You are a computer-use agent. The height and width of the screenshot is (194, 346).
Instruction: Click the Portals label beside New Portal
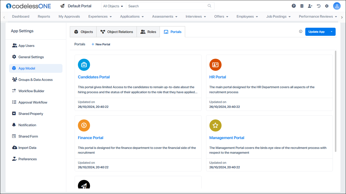[80, 44]
